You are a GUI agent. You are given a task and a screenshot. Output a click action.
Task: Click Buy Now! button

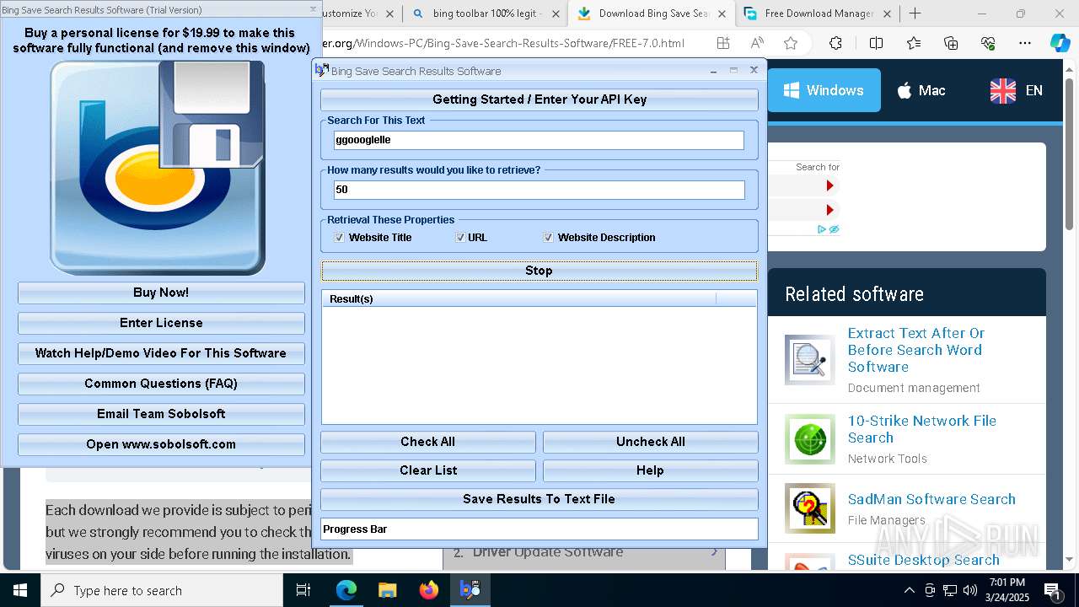pyautogui.click(x=161, y=293)
